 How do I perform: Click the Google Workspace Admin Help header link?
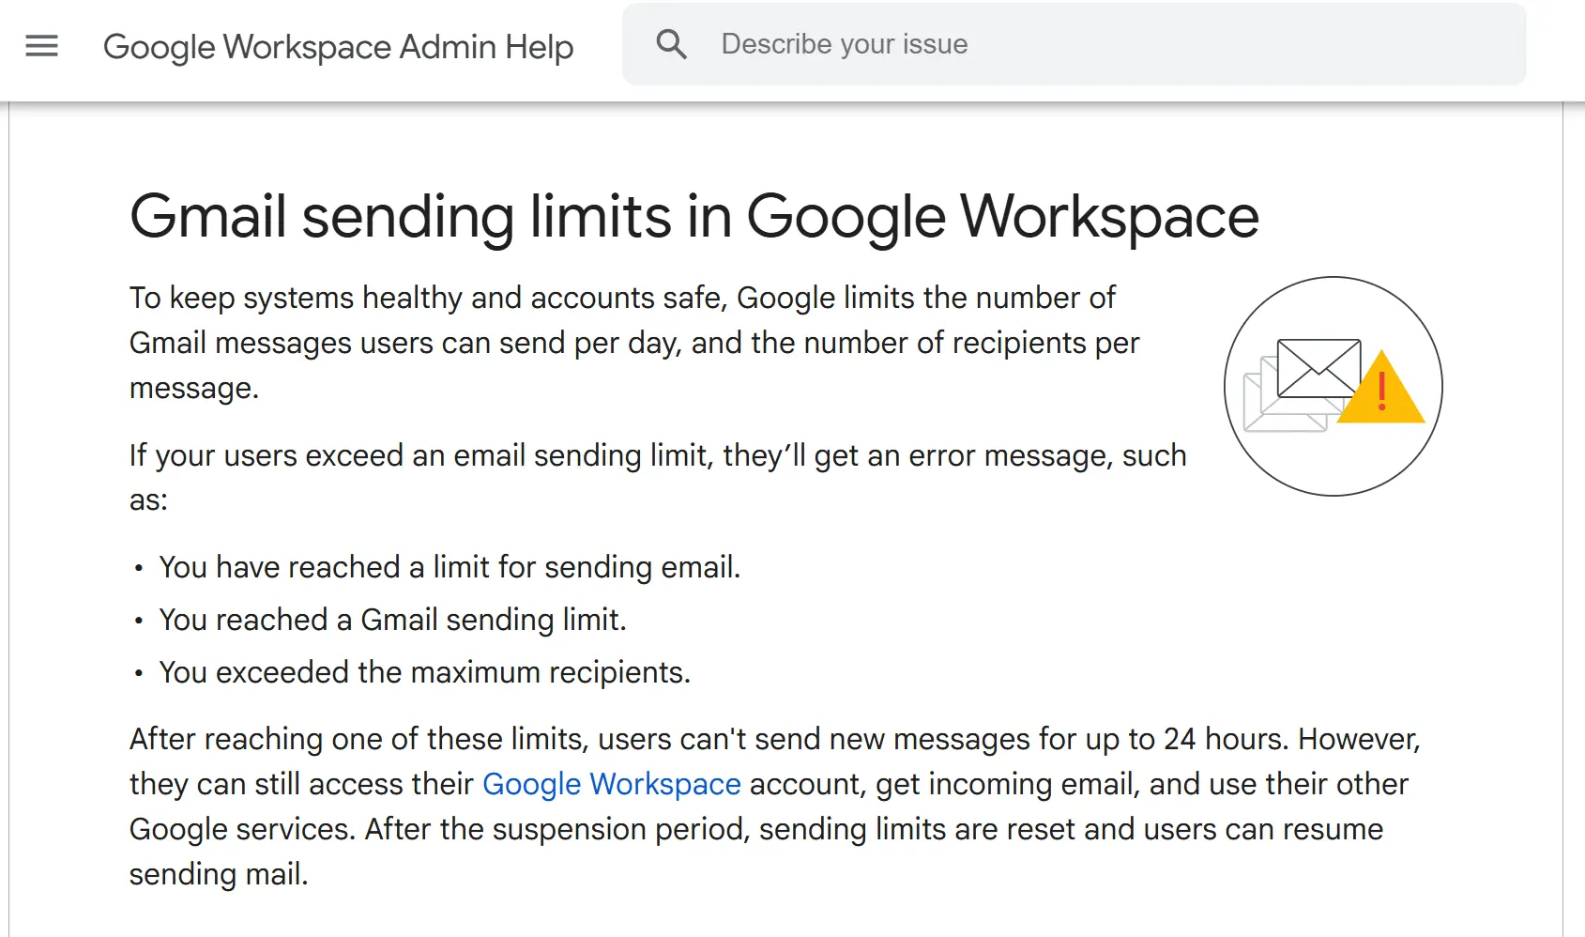(x=340, y=47)
